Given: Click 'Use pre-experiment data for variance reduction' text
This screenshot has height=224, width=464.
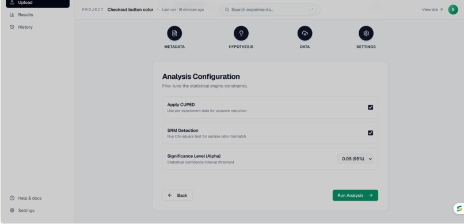Looking at the screenshot, I should tap(207, 111).
